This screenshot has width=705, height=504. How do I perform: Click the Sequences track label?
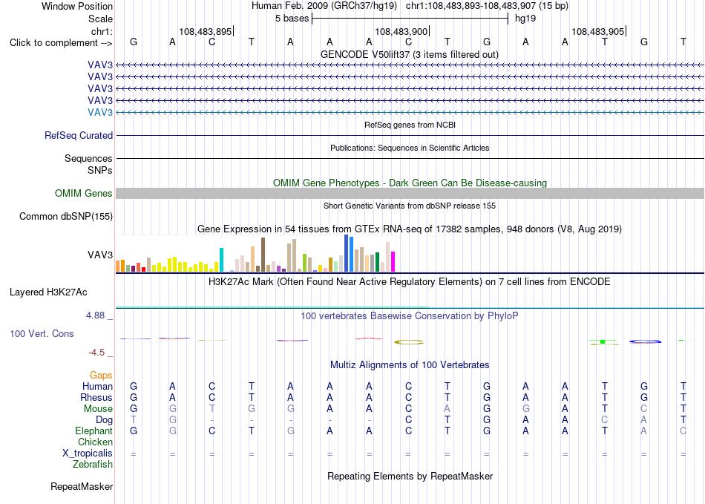pos(88,158)
